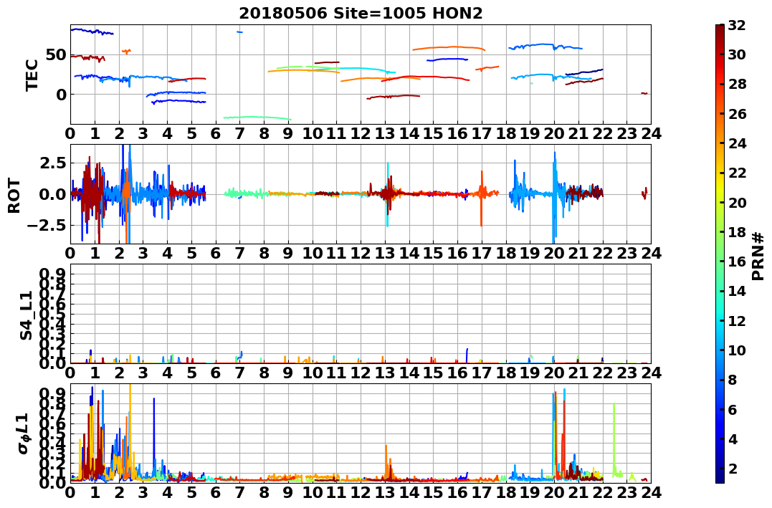Click x-tick "7" beneath the S4_L1 panel
Image resolution: width=772 pixels, height=508 pixels.
pyautogui.click(x=240, y=373)
